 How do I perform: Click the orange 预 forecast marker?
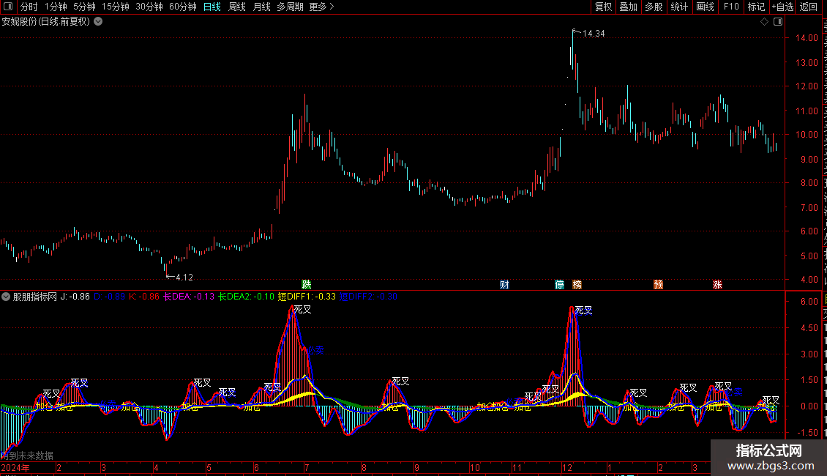658,284
